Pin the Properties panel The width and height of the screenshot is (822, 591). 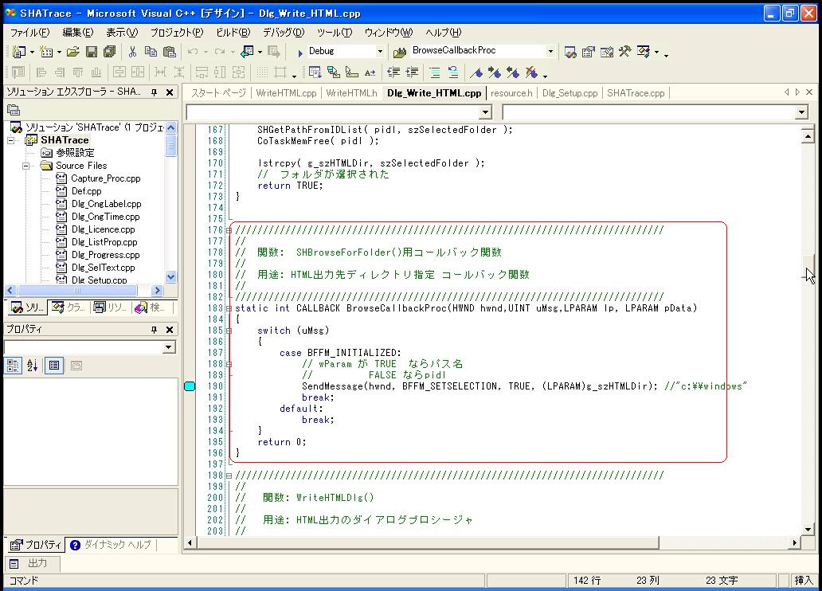[155, 329]
